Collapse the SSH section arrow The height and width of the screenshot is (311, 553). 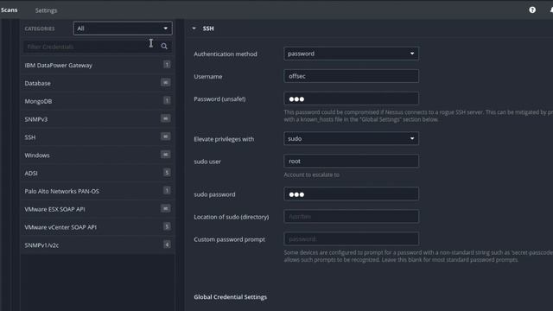pos(194,29)
